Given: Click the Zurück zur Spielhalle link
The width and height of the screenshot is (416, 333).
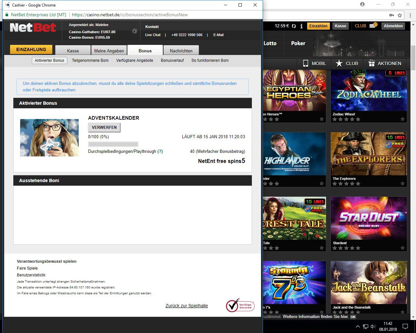Looking at the screenshot, I should pyautogui.click(x=187, y=306).
